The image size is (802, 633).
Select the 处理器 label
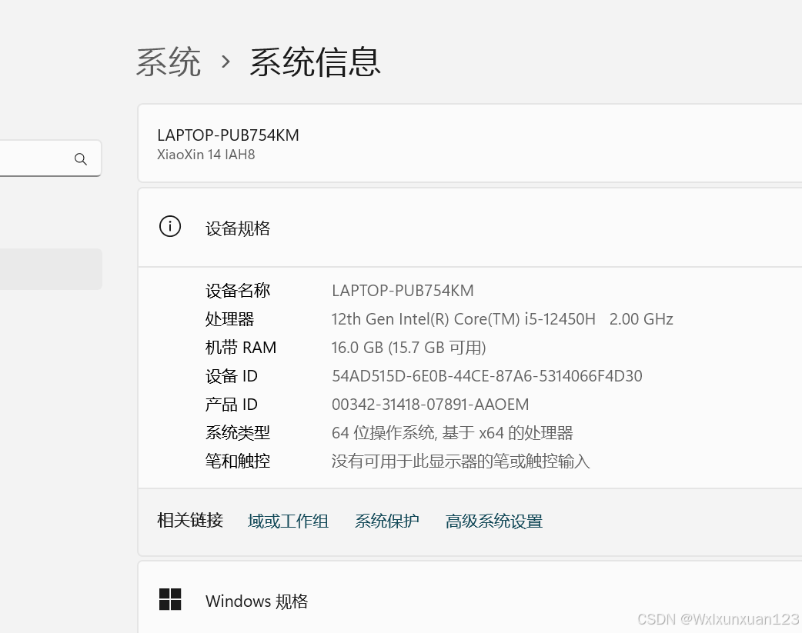point(229,319)
